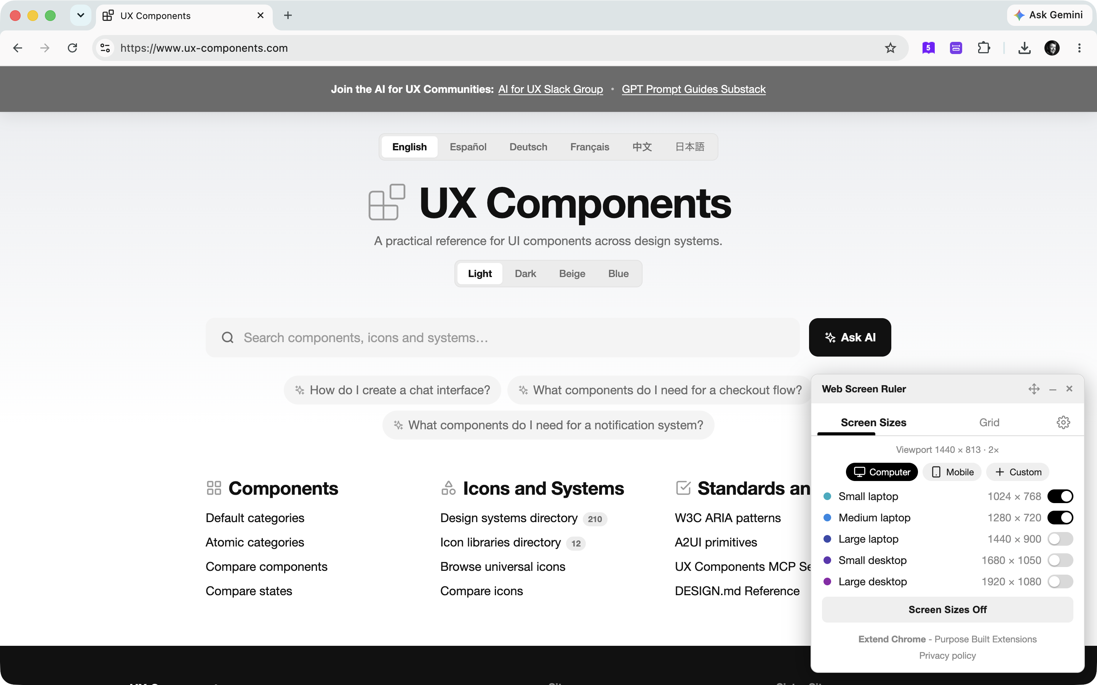Enable the Large laptop 1440 × 900 toggle
This screenshot has height=685, width=1097.
click(x=1060, y=538)
